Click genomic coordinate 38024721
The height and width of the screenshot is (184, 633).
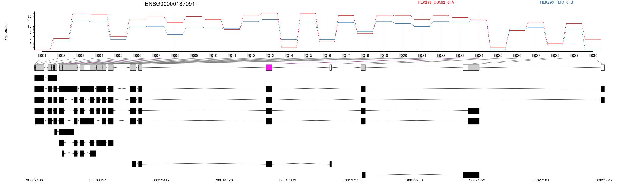[x=478, y=180]
